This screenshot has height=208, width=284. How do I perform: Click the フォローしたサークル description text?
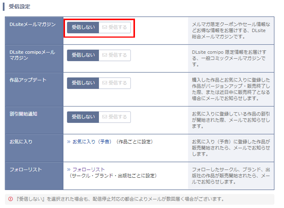[231, 176]
